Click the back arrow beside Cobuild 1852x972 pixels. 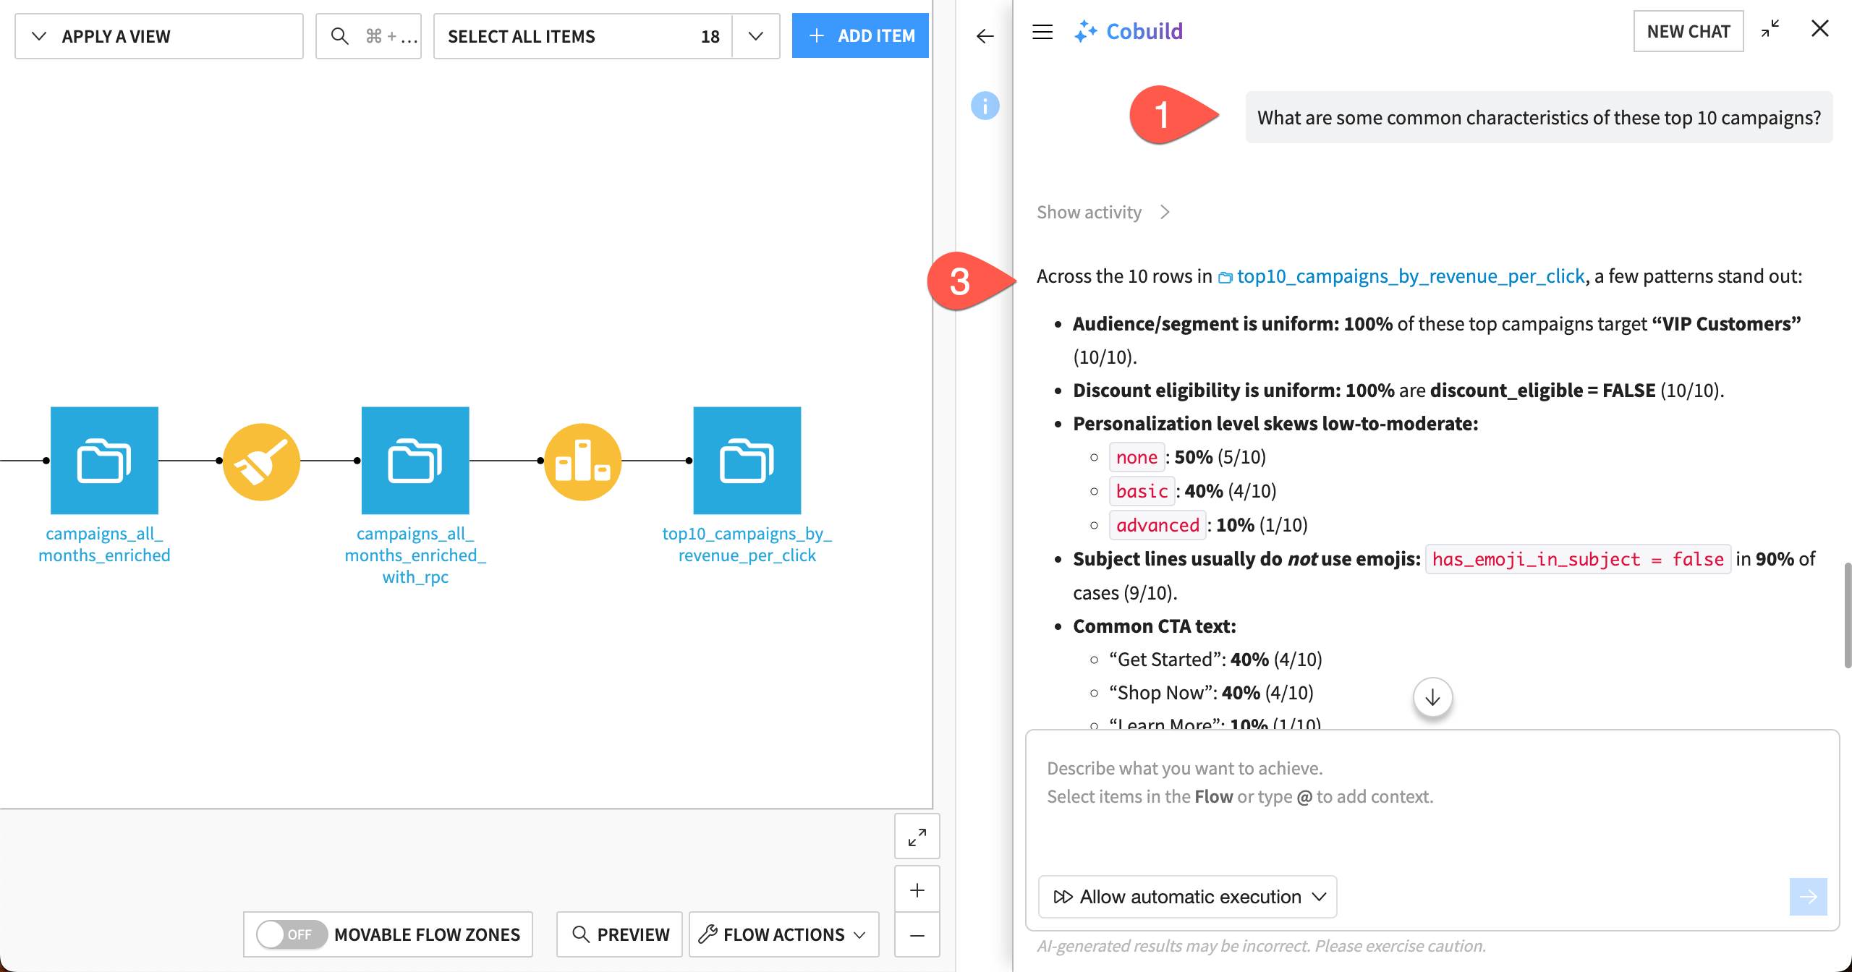(x=985, y=36)
